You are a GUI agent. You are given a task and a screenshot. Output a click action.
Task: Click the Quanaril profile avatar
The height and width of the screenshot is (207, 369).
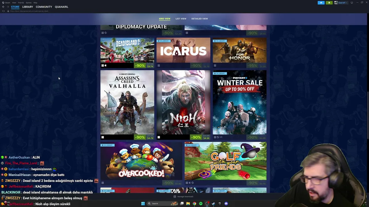pos(336,3)
